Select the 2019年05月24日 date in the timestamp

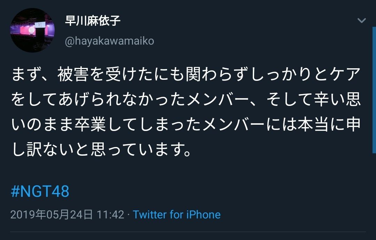pyautogui.click(x=52, y=215)
